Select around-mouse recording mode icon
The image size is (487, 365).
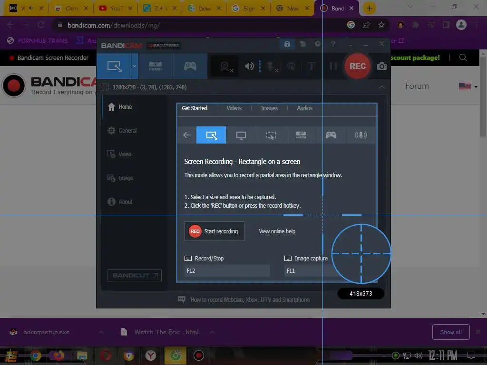271,135
